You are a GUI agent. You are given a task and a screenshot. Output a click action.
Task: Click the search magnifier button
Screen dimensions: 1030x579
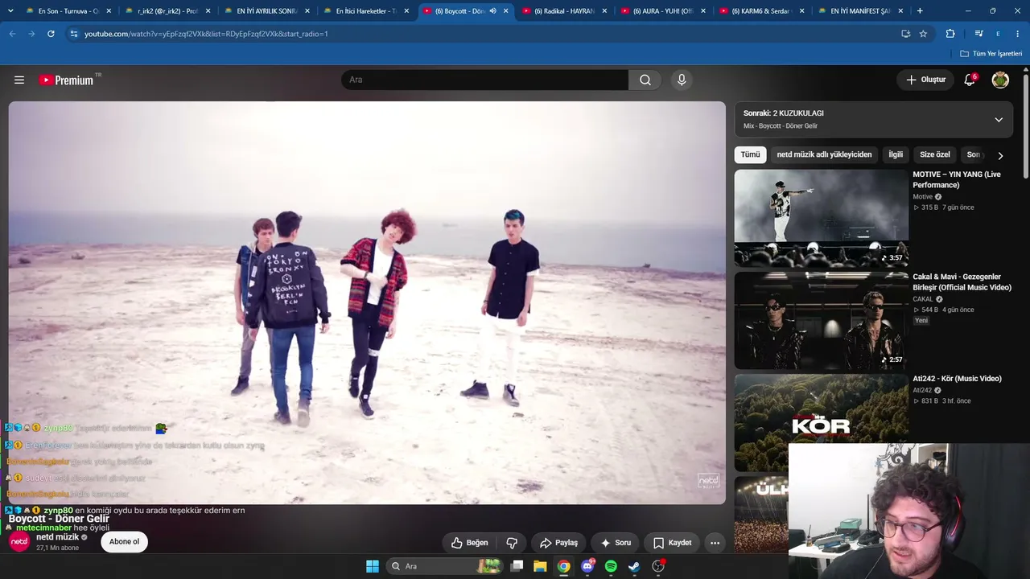click(x=645, y=80)
